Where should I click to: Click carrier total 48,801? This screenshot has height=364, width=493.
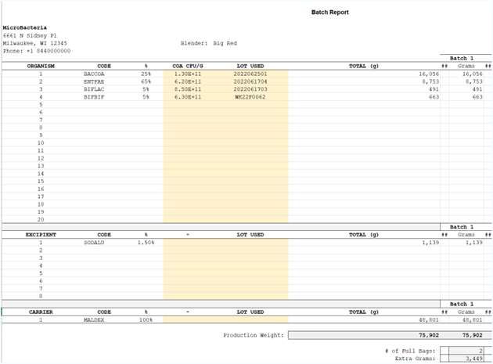(x=429, y=319)
